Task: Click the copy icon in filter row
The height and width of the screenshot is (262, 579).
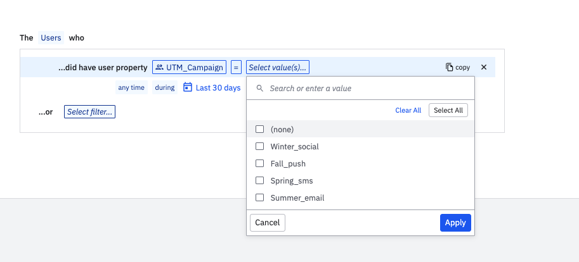Action: tap(450, 67)
